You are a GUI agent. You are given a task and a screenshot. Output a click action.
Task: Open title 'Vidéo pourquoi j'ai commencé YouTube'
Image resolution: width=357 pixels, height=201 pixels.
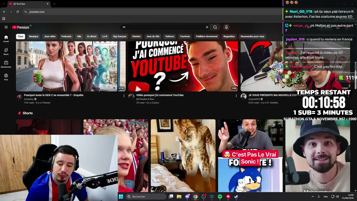pos(160,95)
